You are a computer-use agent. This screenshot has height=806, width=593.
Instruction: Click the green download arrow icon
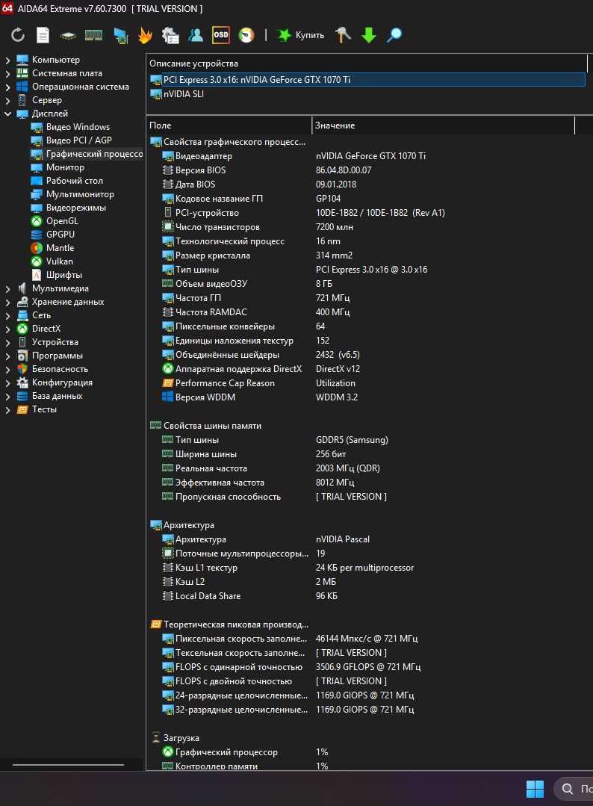point(368,35)
